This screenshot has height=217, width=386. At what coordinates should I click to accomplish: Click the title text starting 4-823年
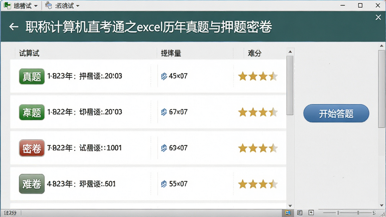(x=81, y=184)
